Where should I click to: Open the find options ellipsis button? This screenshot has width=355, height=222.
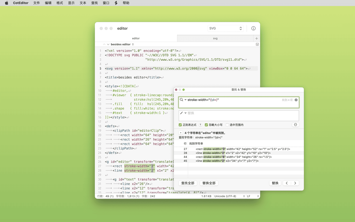pyautogui.click(x=295, y=125)
